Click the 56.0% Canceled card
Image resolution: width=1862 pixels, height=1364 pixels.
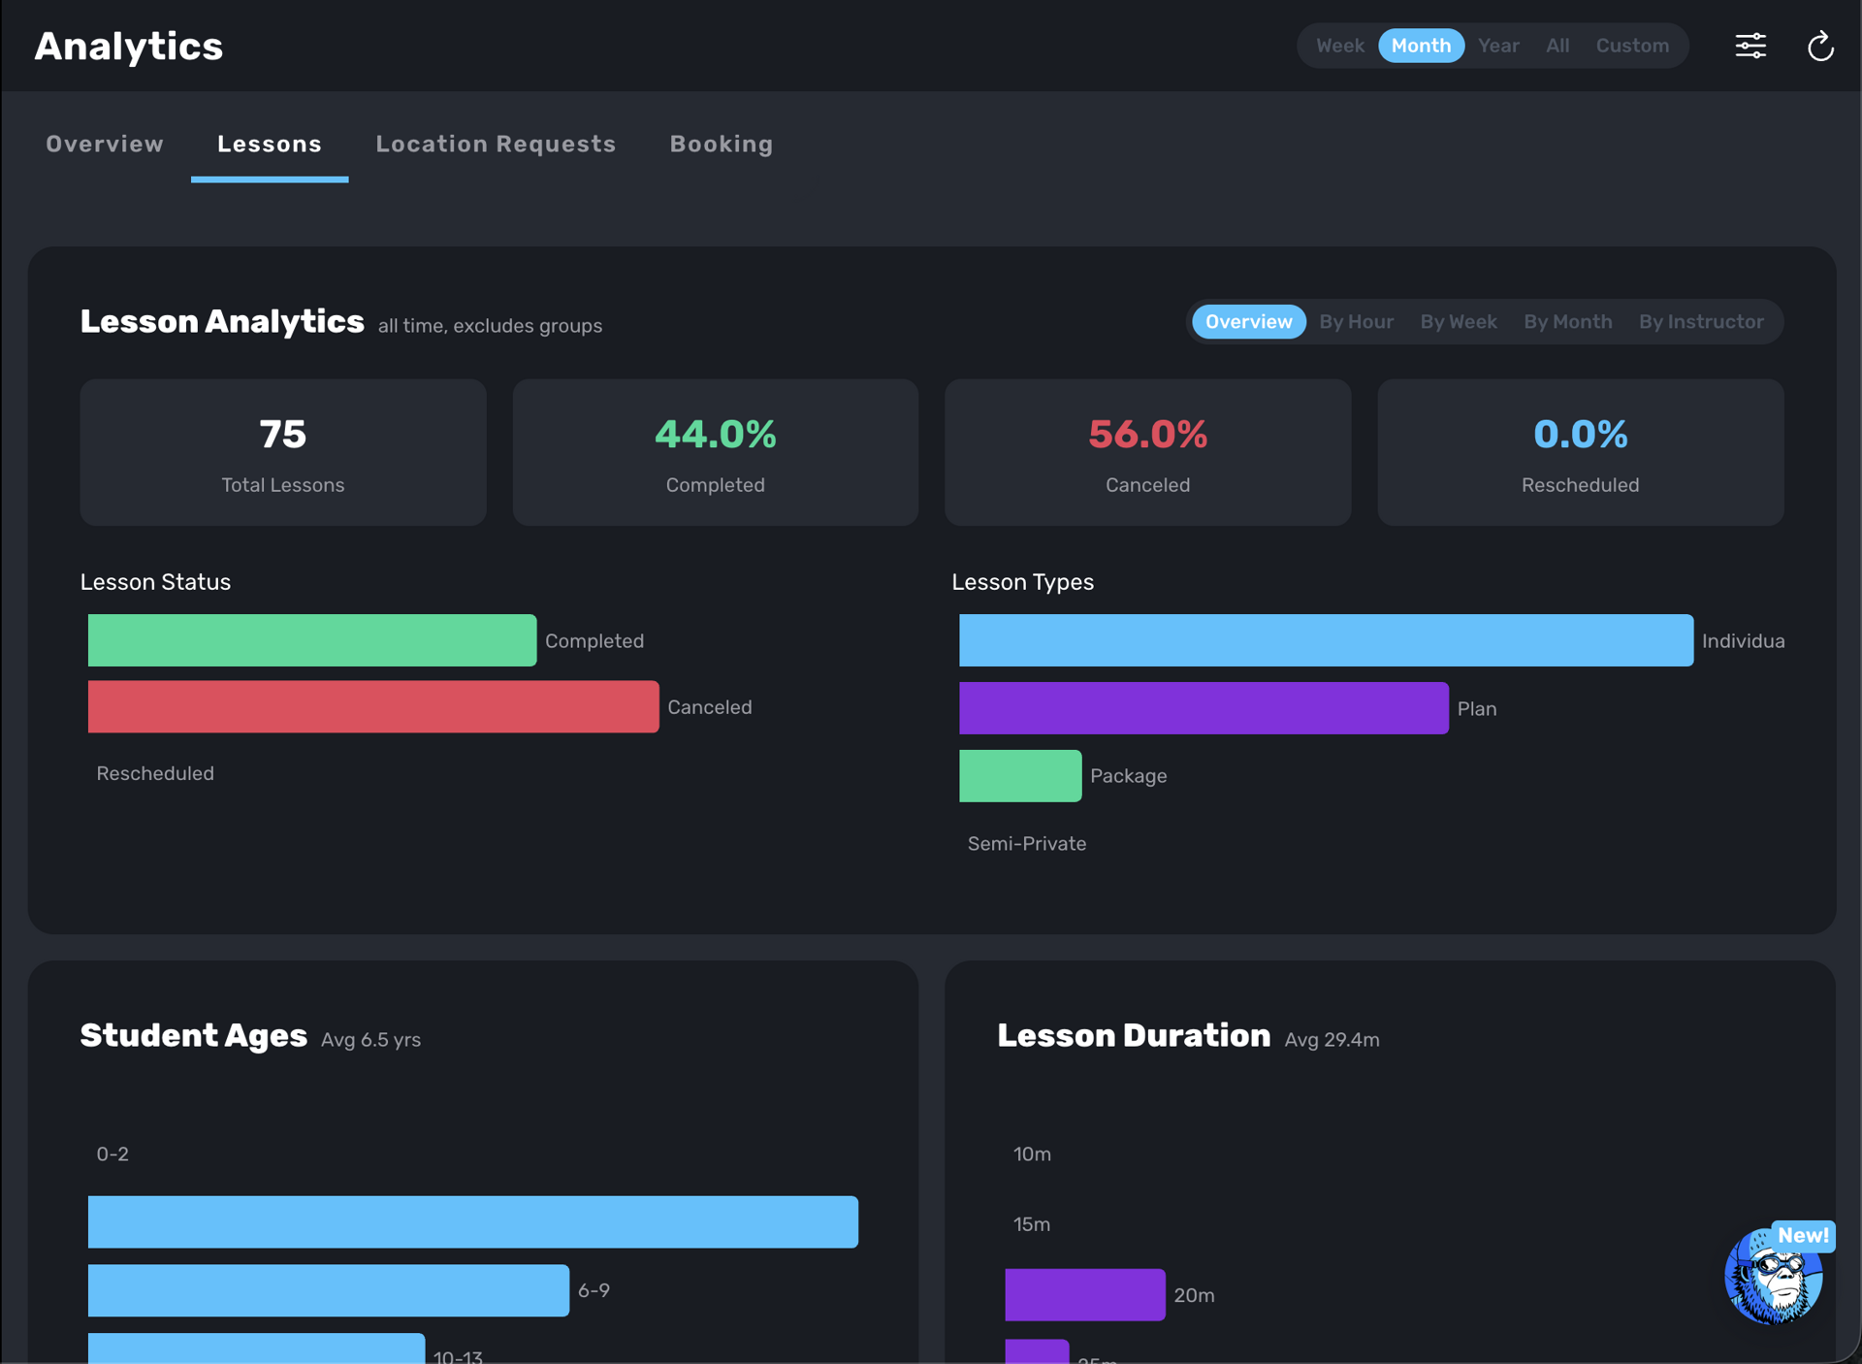[1148, 452]
